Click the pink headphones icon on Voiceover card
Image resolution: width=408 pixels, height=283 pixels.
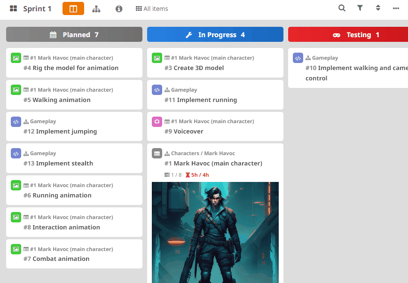(157, 122)
